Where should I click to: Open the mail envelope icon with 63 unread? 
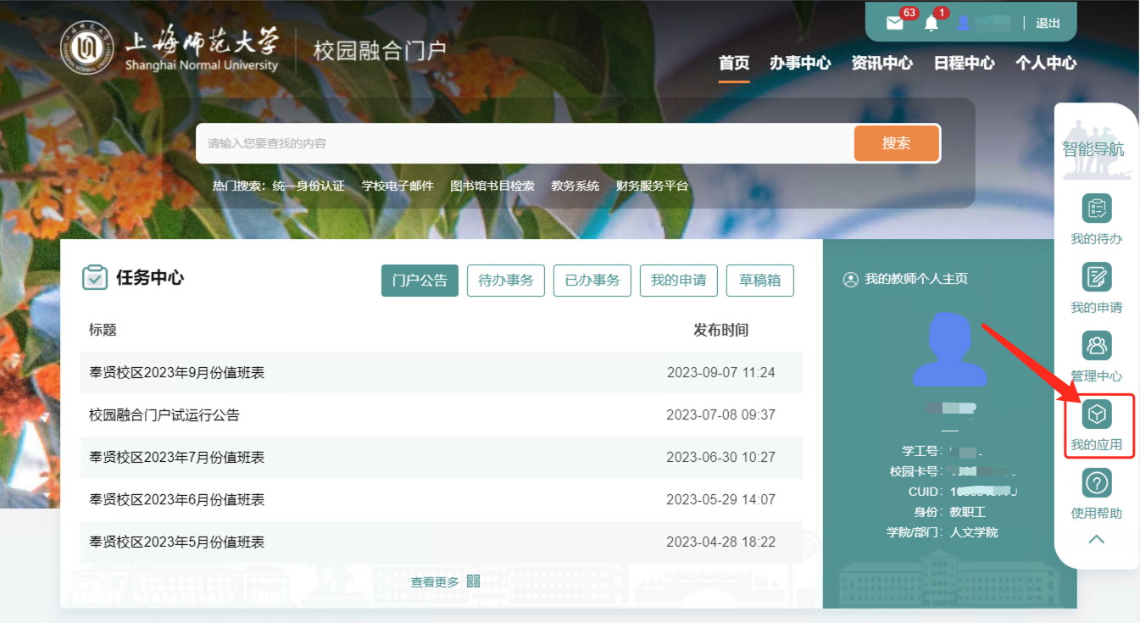[895, 24]
